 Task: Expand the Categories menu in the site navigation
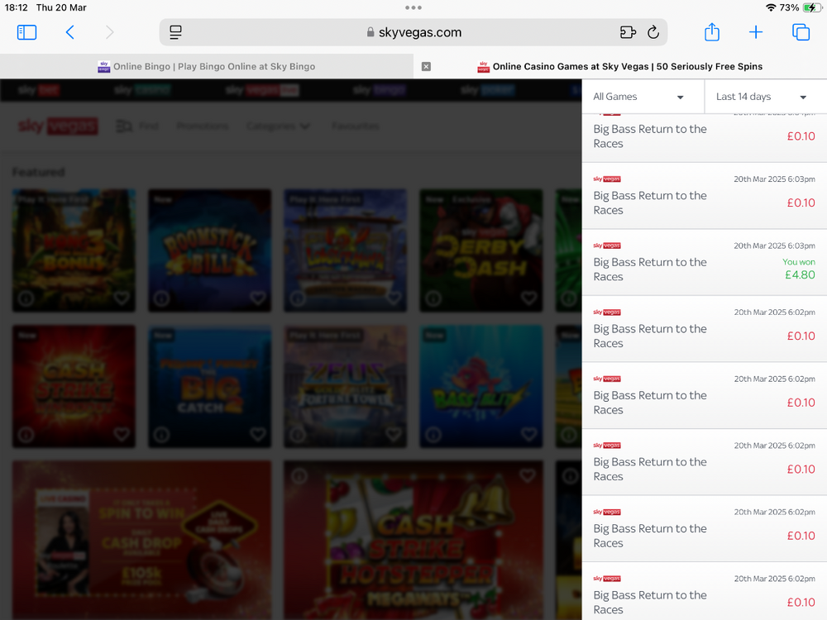click(x=279, y=126)
